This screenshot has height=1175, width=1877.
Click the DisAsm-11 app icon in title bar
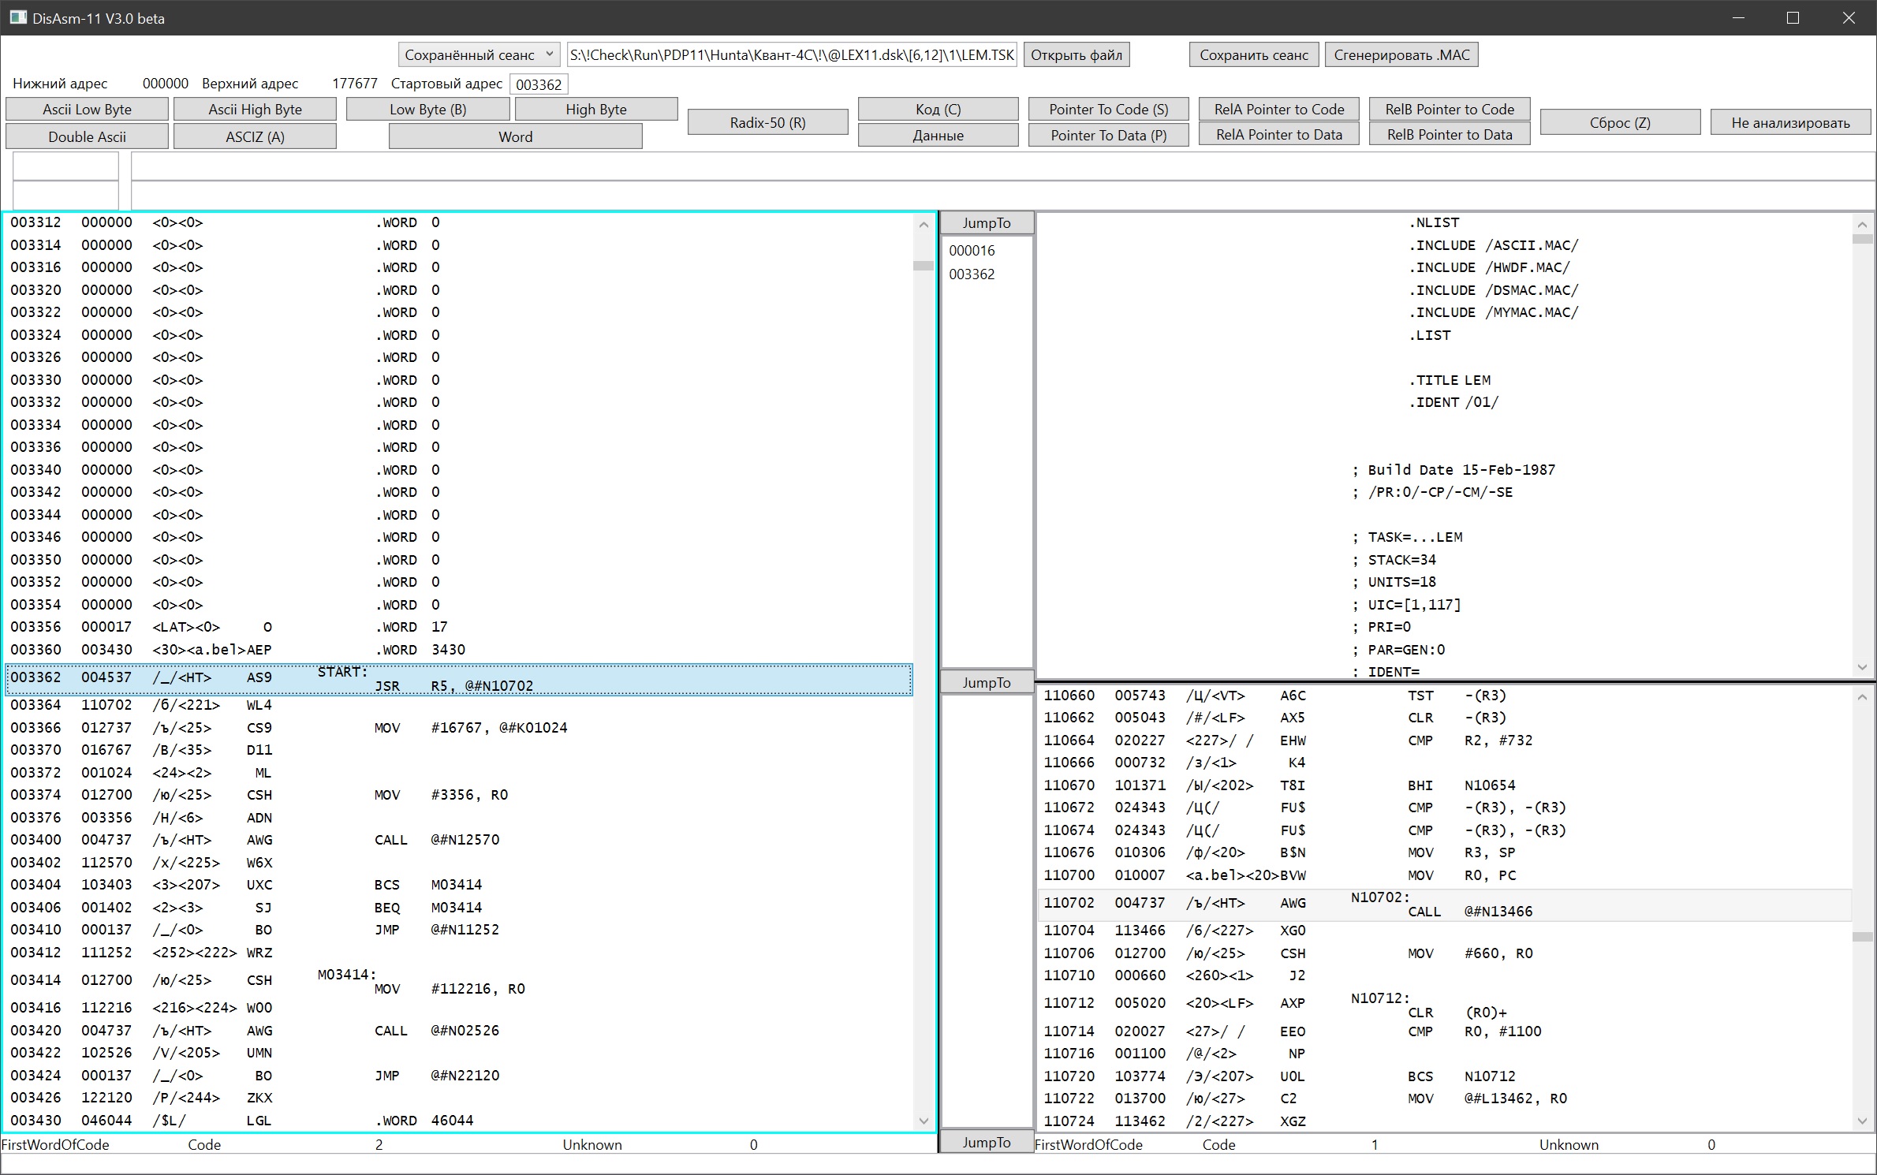point(18,17)
